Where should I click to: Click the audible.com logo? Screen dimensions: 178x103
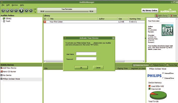168,11
